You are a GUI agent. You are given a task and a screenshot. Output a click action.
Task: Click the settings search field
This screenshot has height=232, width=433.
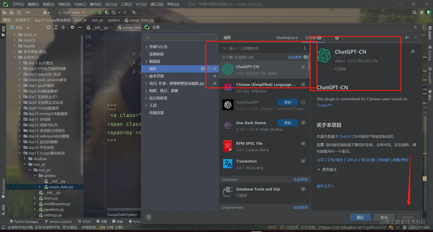pos(180,38)
